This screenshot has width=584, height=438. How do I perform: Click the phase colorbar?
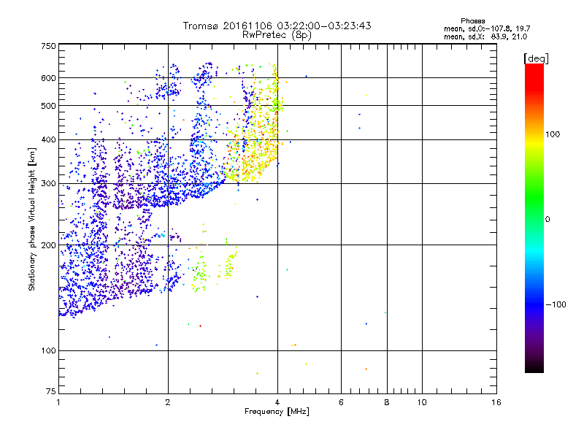[x=534, y=218]
